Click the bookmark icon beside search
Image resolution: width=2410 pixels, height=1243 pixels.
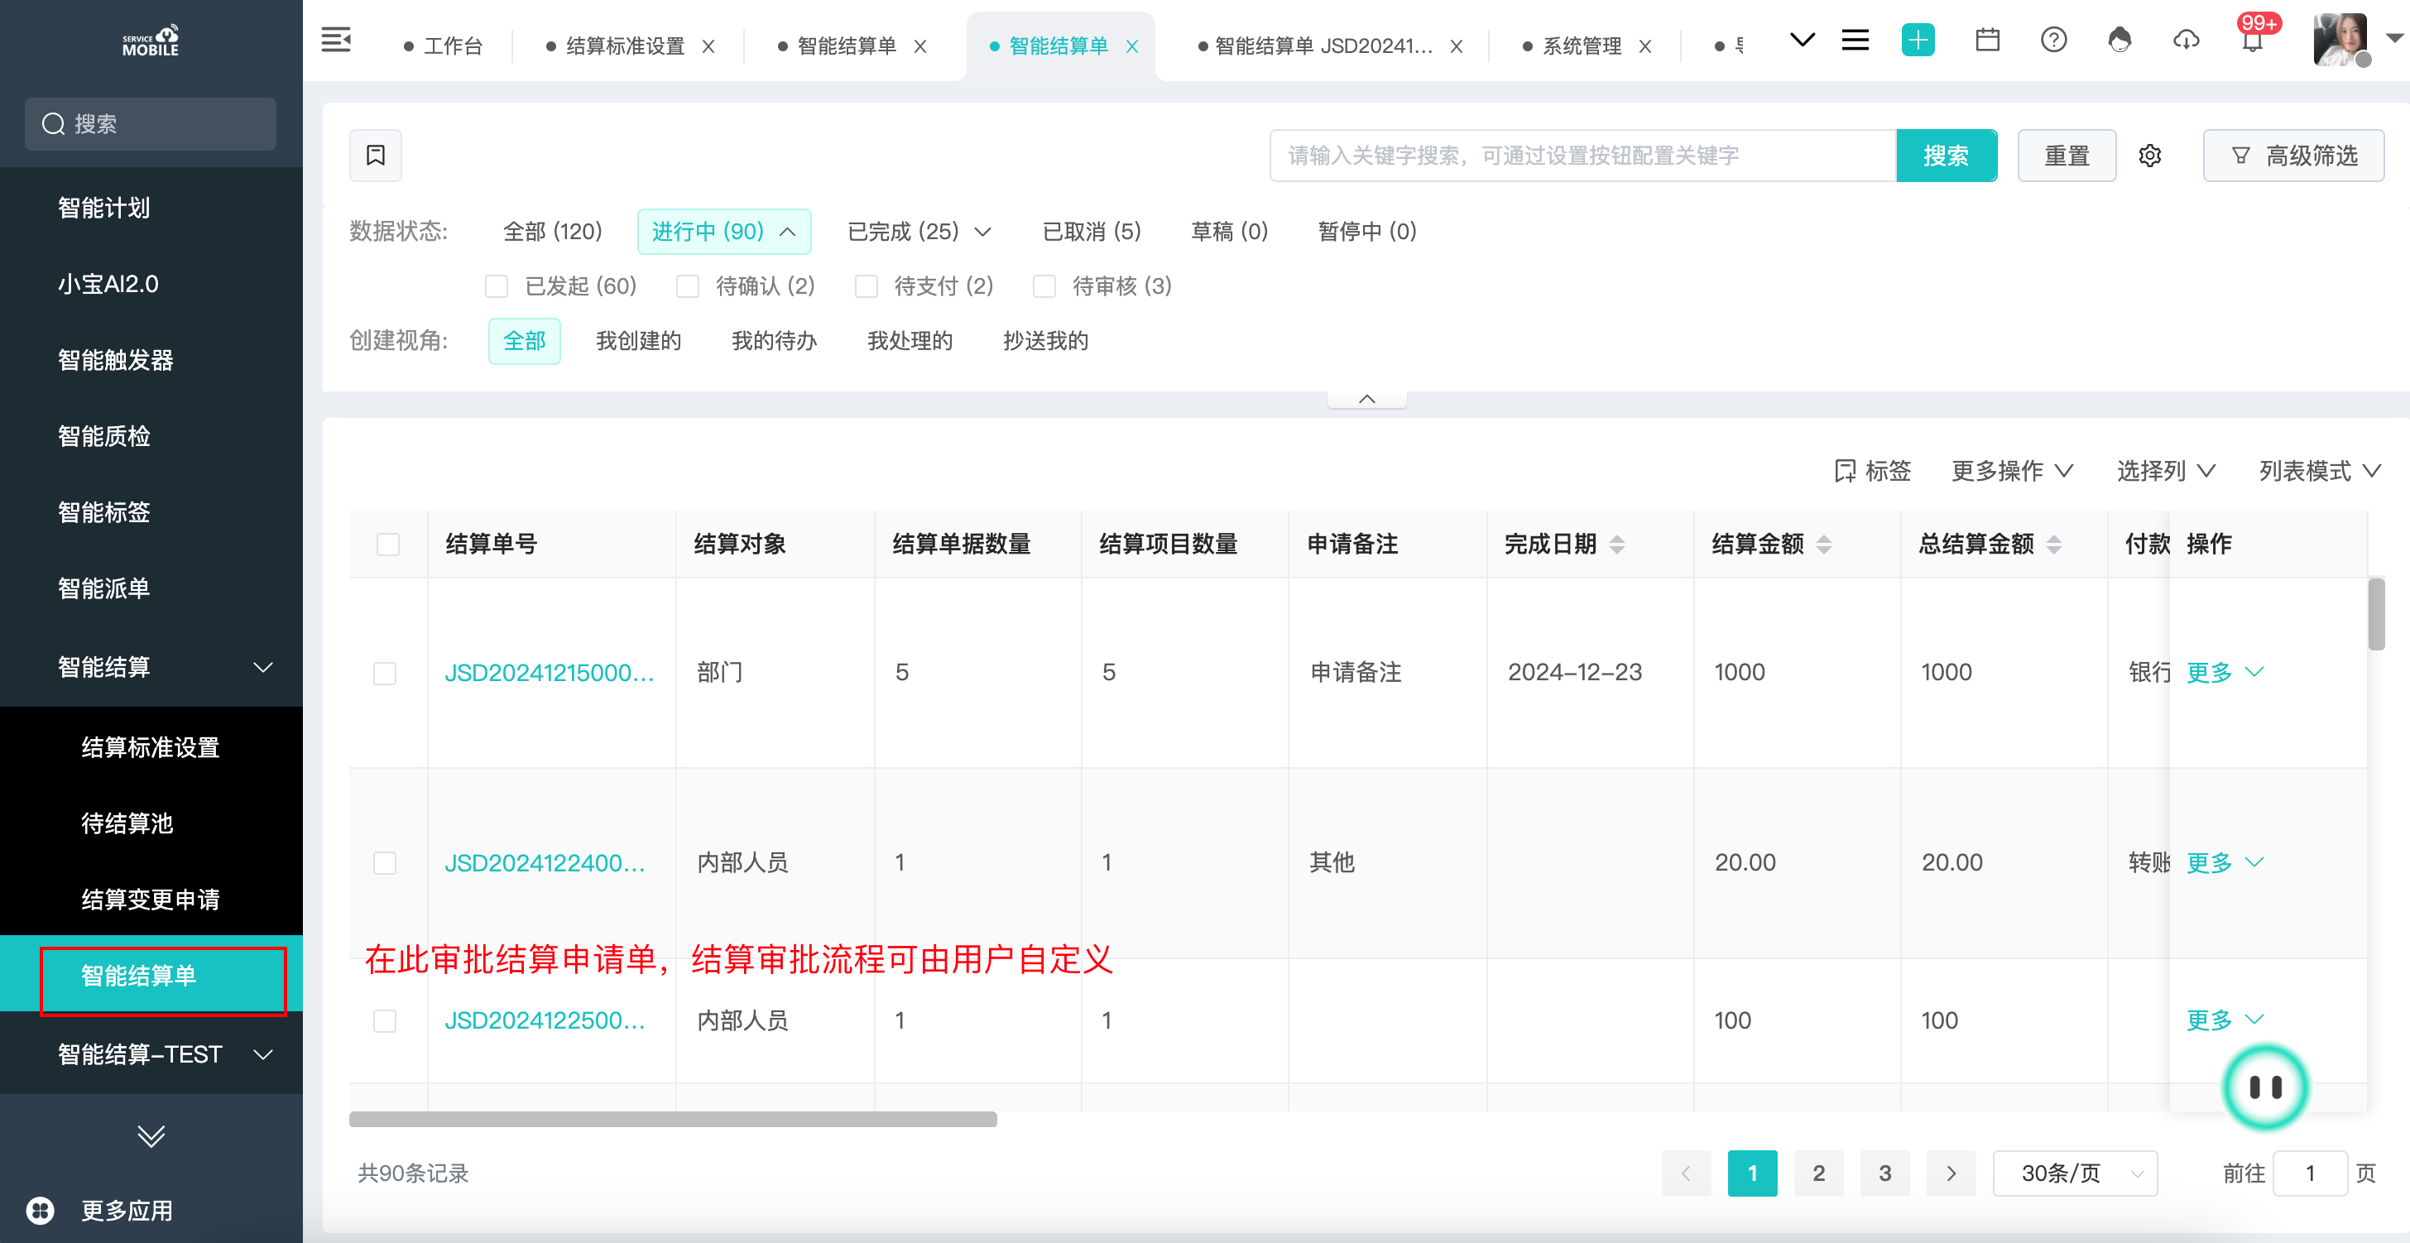click(375, 156)
